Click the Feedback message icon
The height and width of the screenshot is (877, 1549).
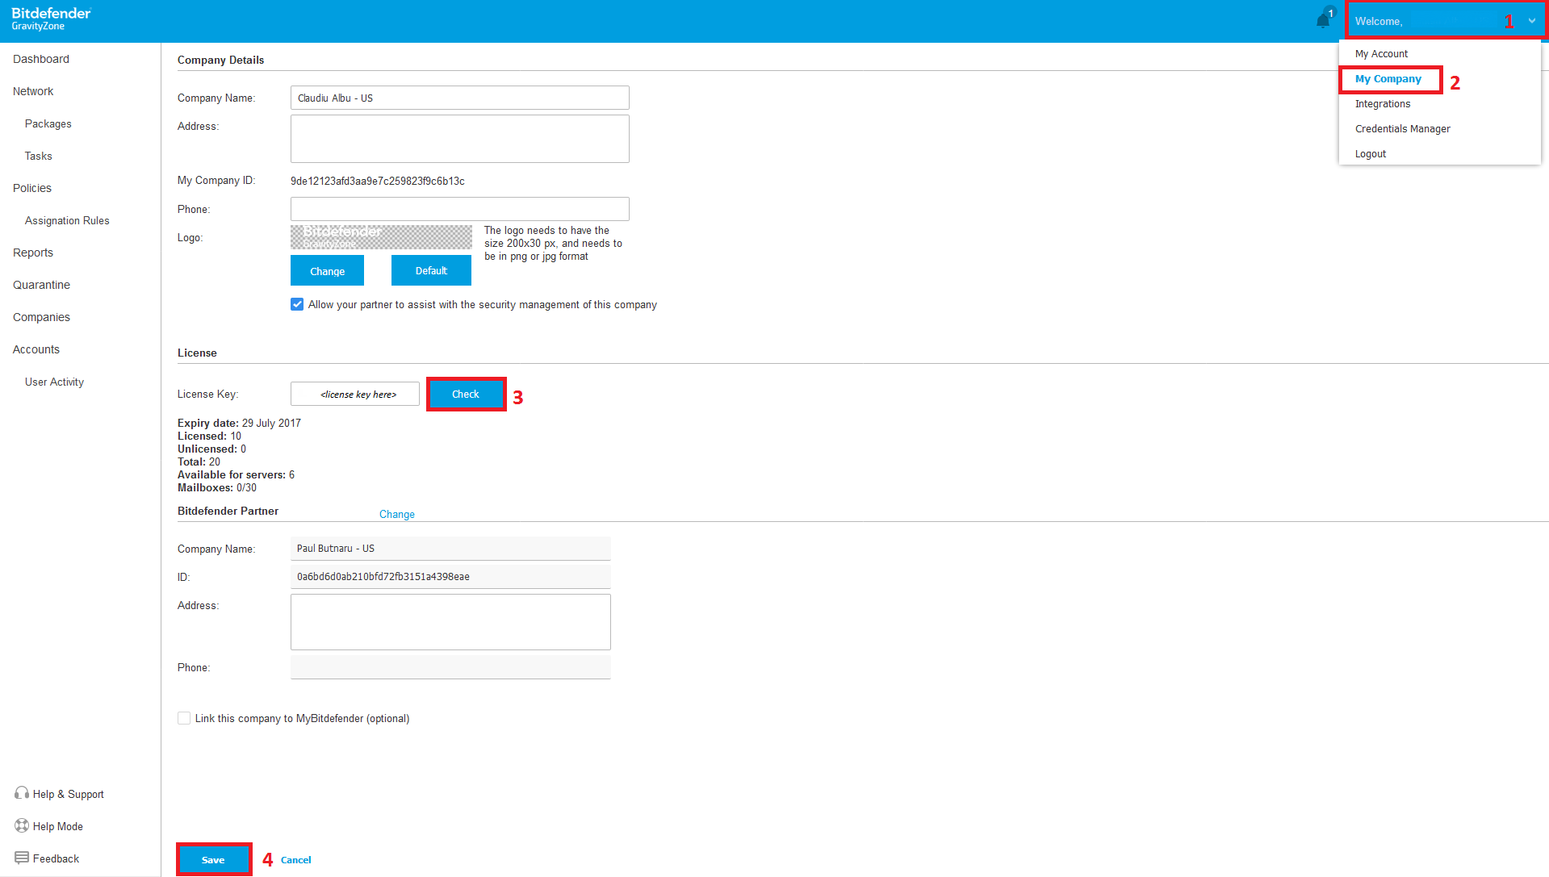[22, 858]
